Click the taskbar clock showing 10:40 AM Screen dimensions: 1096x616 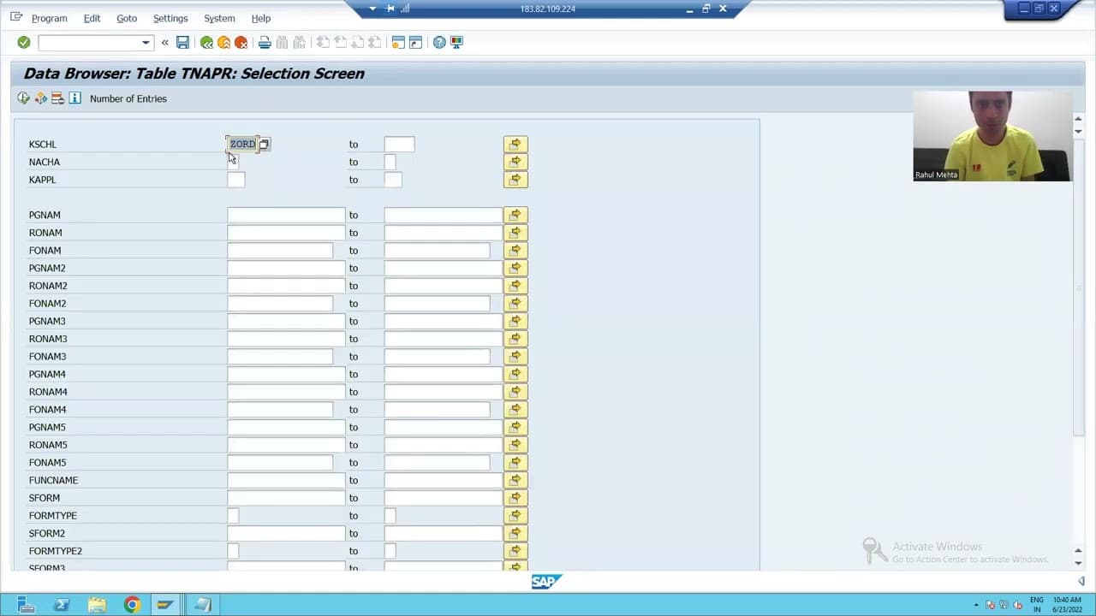pos(1067,605)
